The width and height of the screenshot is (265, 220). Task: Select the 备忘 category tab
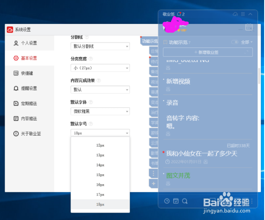pos(154,72)
